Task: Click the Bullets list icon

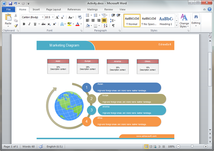Action: pyautogui.click(x=88, y=15)
